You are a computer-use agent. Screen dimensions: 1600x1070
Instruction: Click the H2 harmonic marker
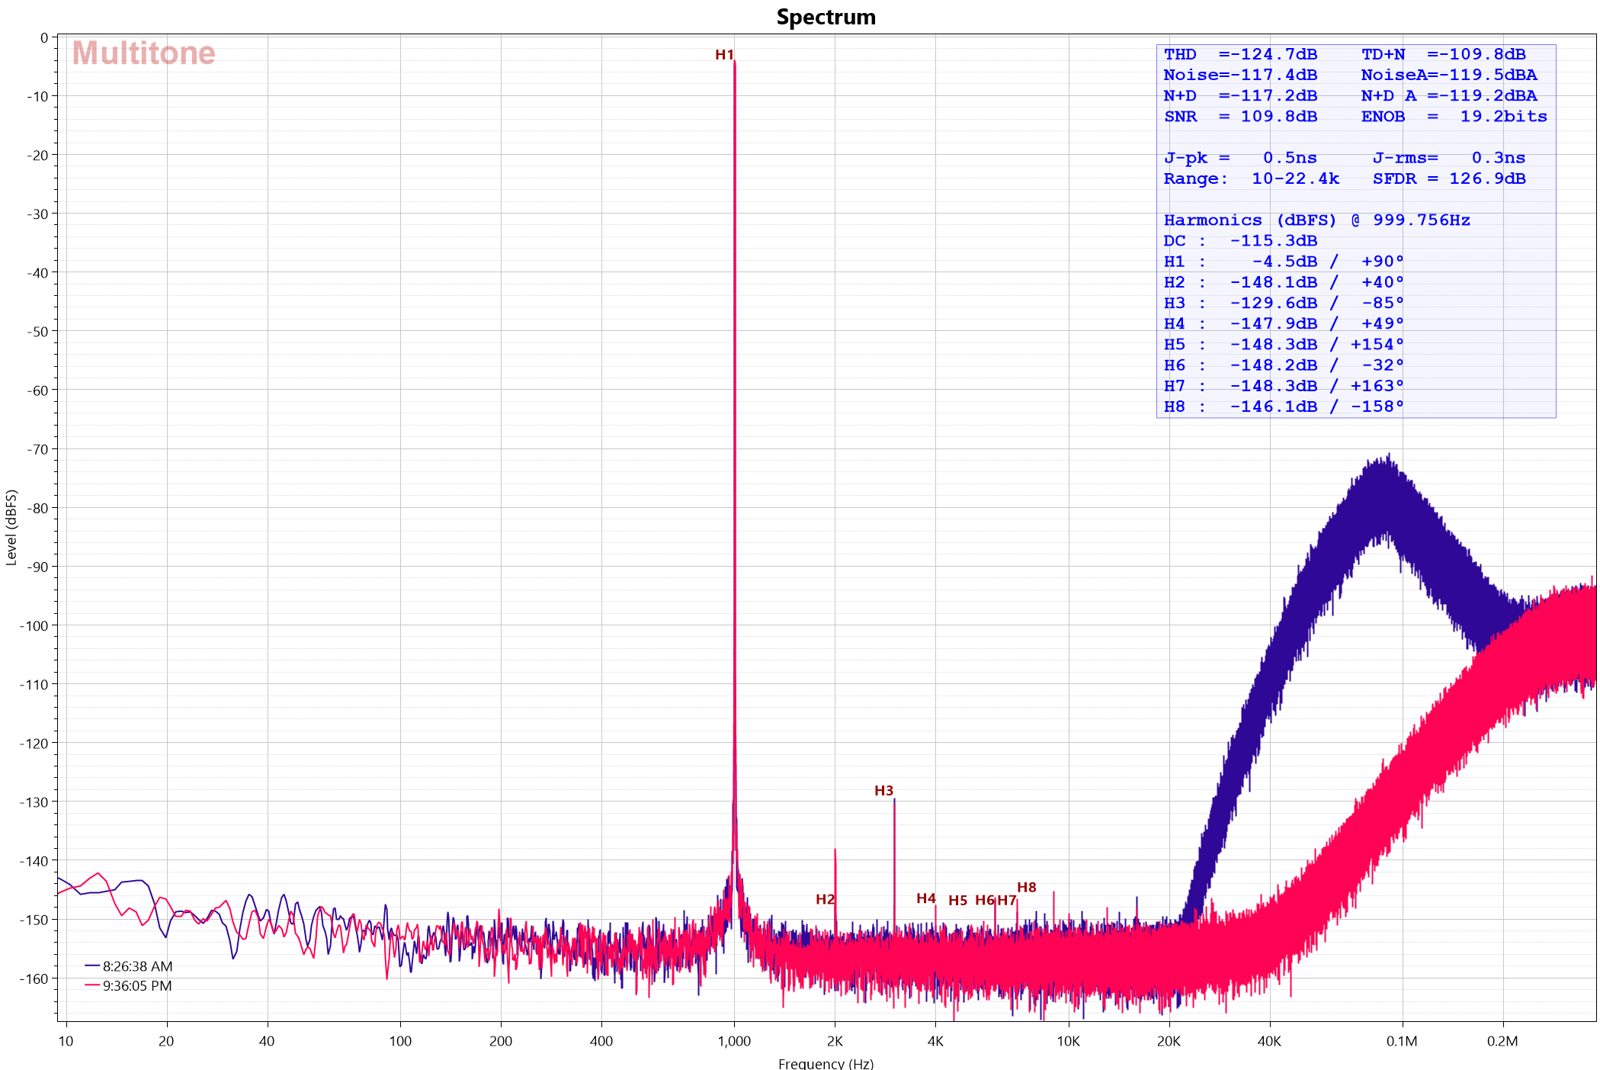(825, 899)
